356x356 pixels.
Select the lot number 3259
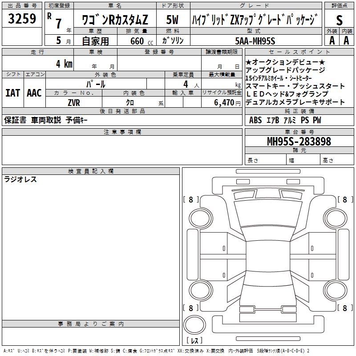click(x=22, y=18)
